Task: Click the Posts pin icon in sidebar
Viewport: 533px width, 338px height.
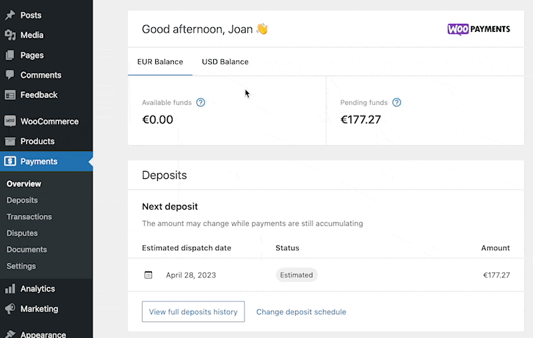Action: tap(10, 15)
